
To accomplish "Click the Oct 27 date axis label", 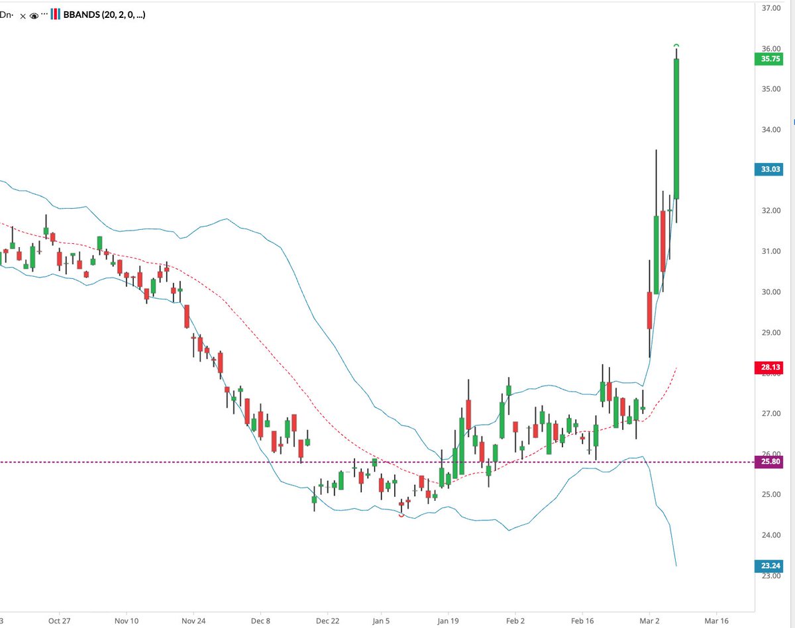I will pyautogui.click(x=59, y=621).
